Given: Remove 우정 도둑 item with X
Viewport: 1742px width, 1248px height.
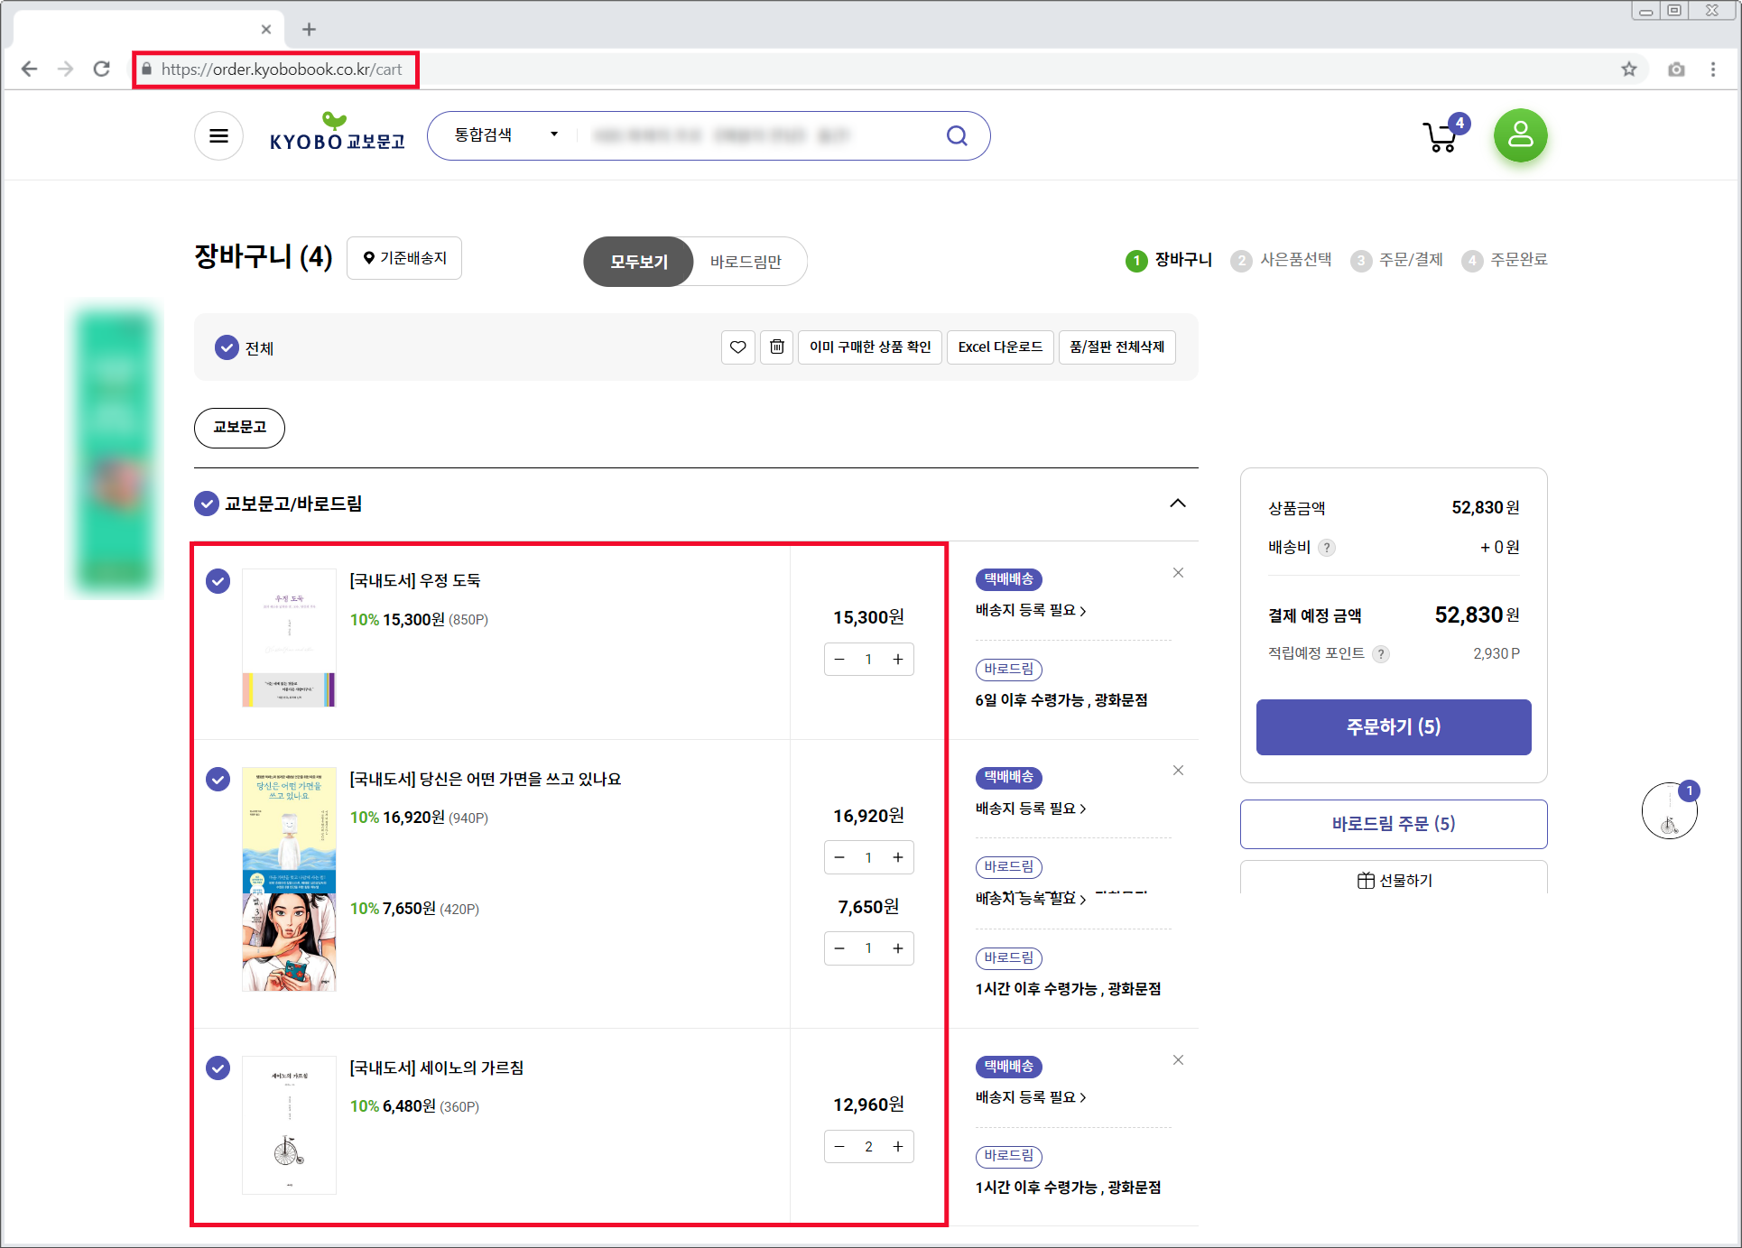Looking at the screenshot, I should [1178, 573].
